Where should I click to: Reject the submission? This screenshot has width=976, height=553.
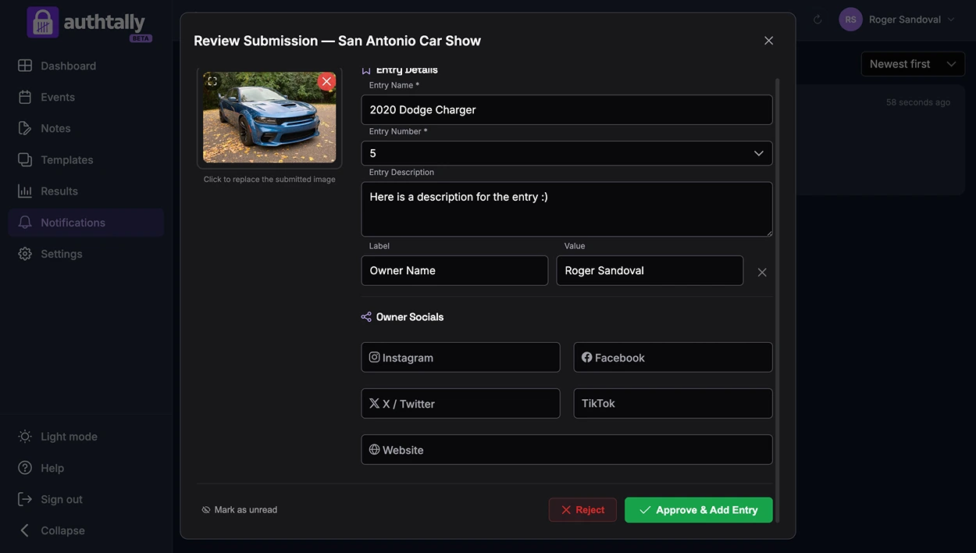582,510
